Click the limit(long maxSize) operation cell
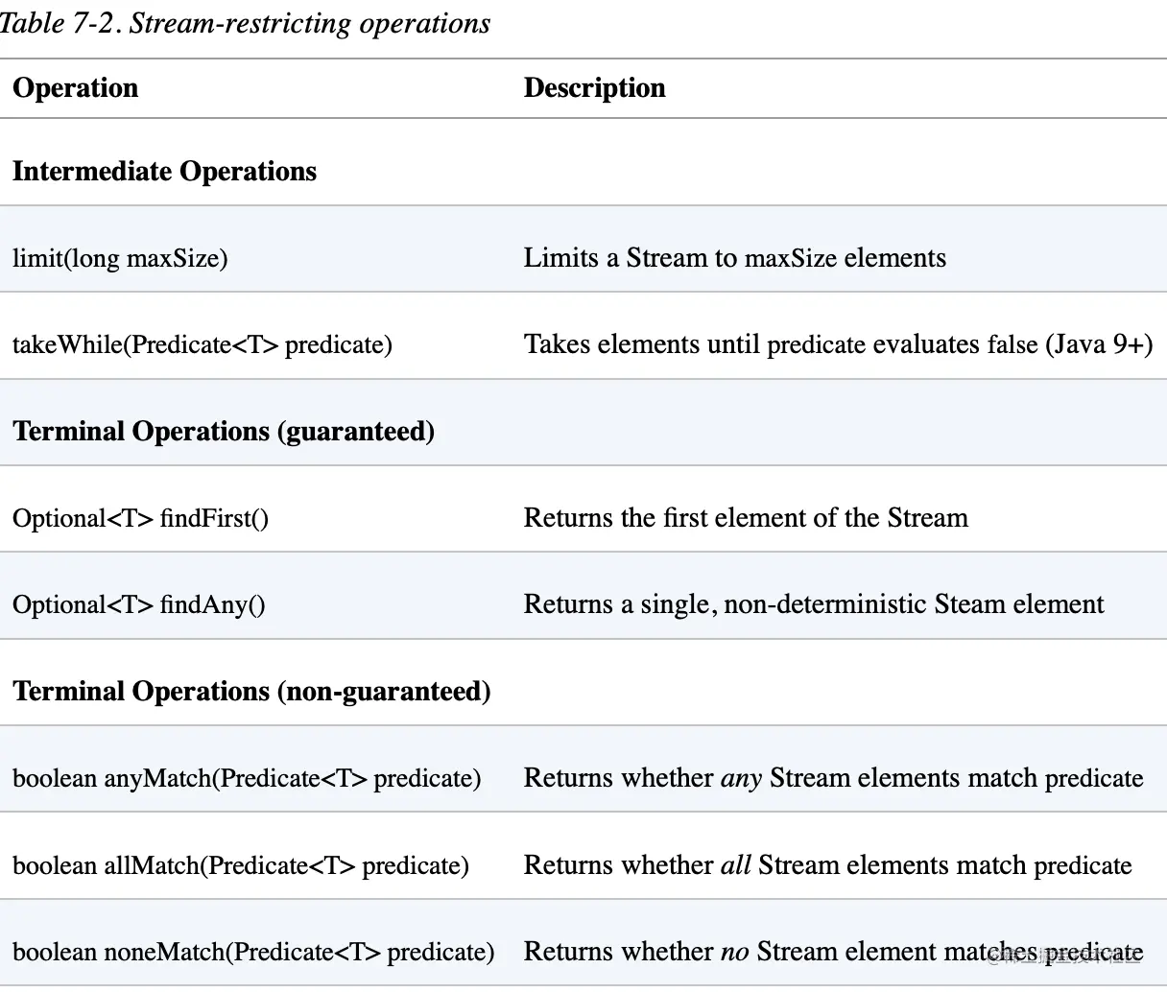Viewport: 1167px width, 992px height. 120,258
